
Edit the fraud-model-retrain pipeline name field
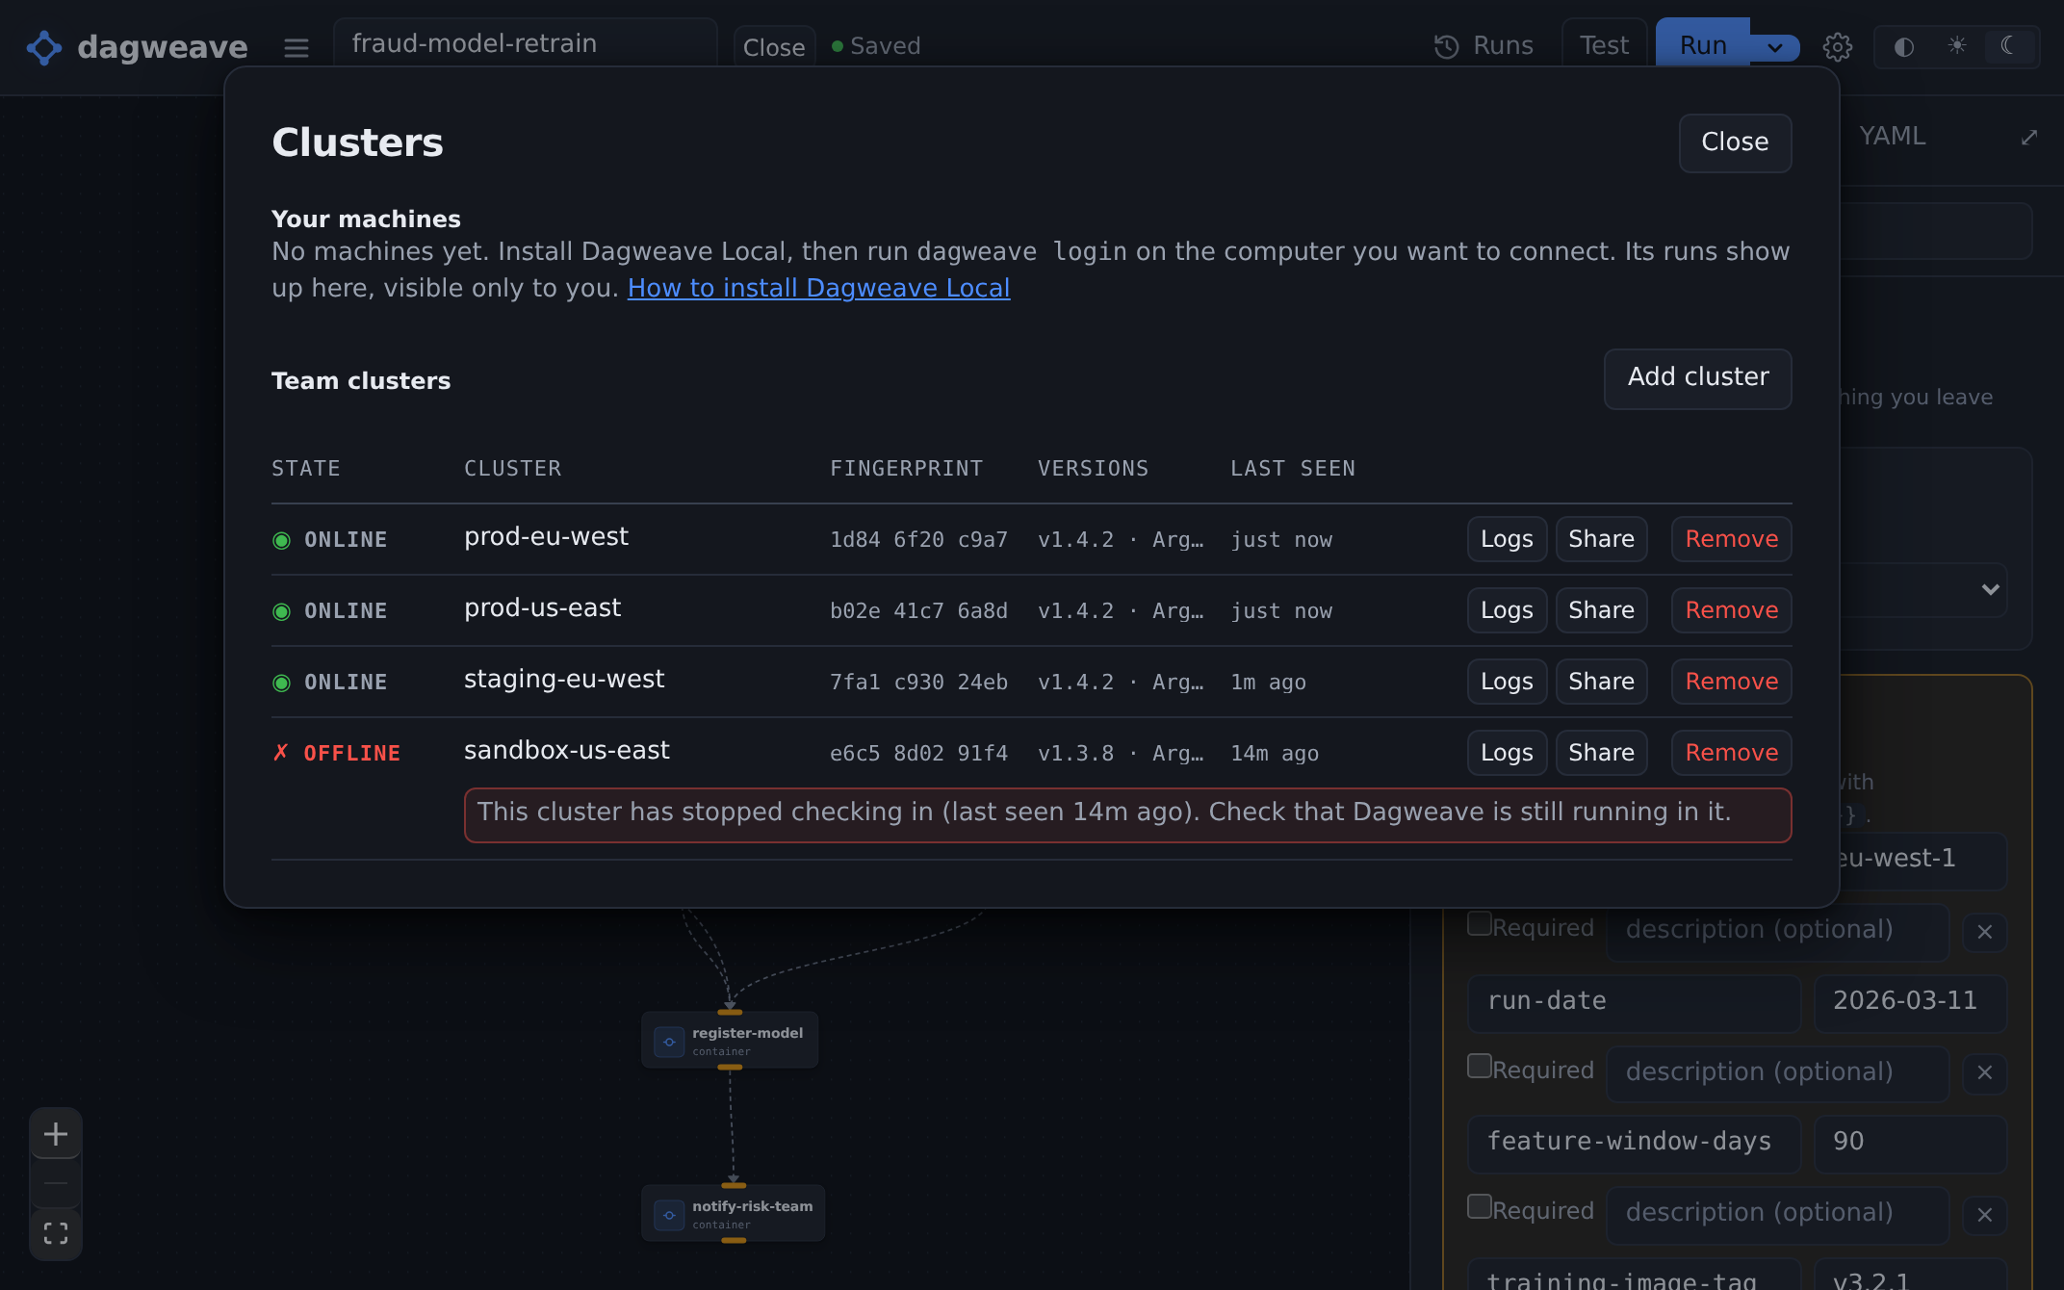click(x=525, y=43)
